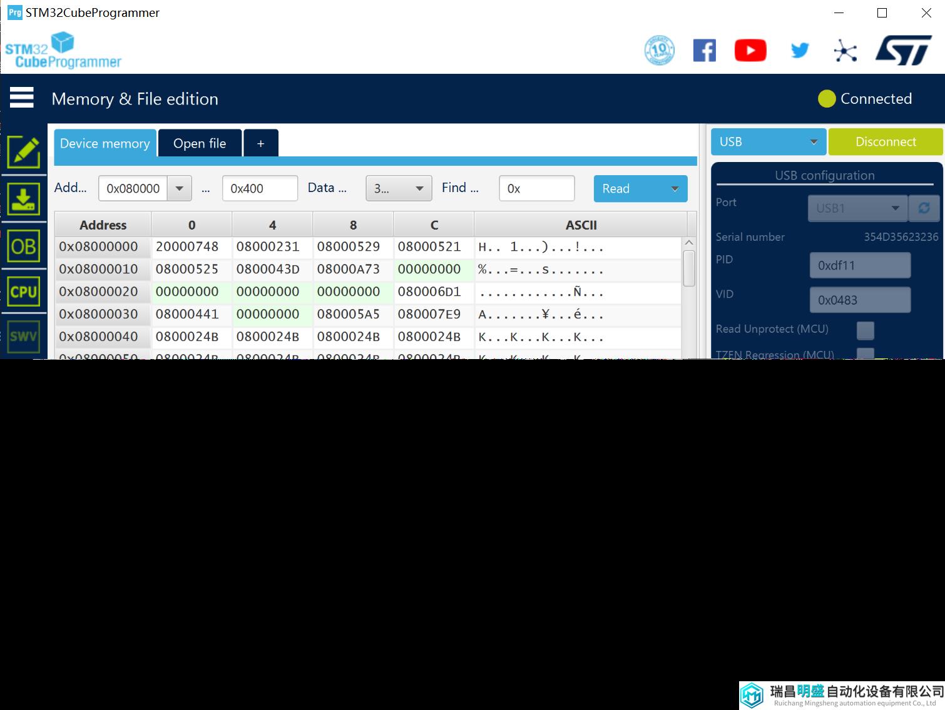Click the Find data 0x field
The width and height of the screenshot is (945, 710).
(x=536, y=188)
